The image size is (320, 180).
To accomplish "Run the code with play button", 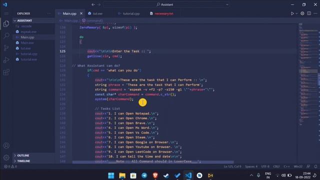I will [x=292, y=13].
